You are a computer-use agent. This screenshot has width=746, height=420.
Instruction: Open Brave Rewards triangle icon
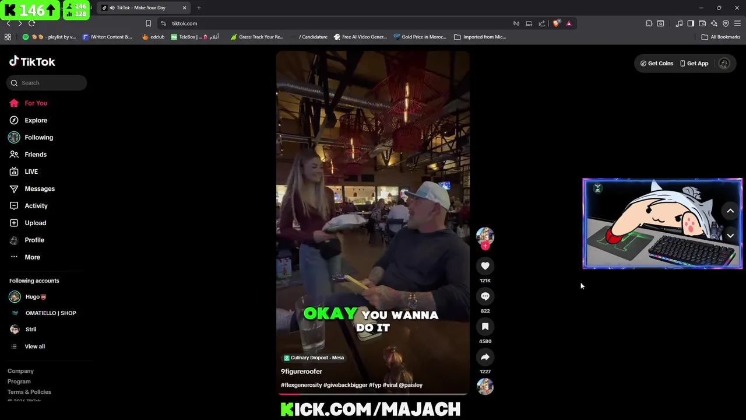569,23
